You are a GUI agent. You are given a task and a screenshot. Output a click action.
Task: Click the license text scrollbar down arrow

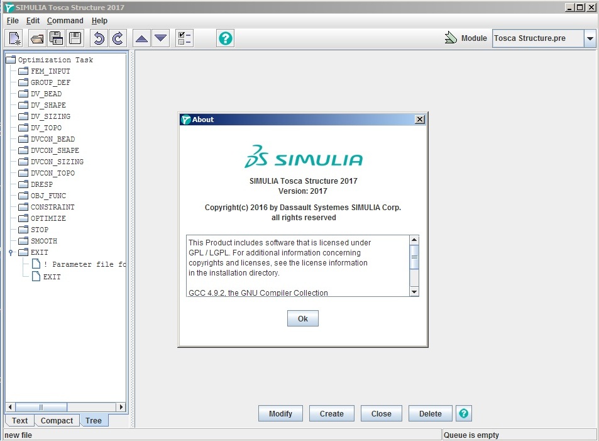point(414,292)
